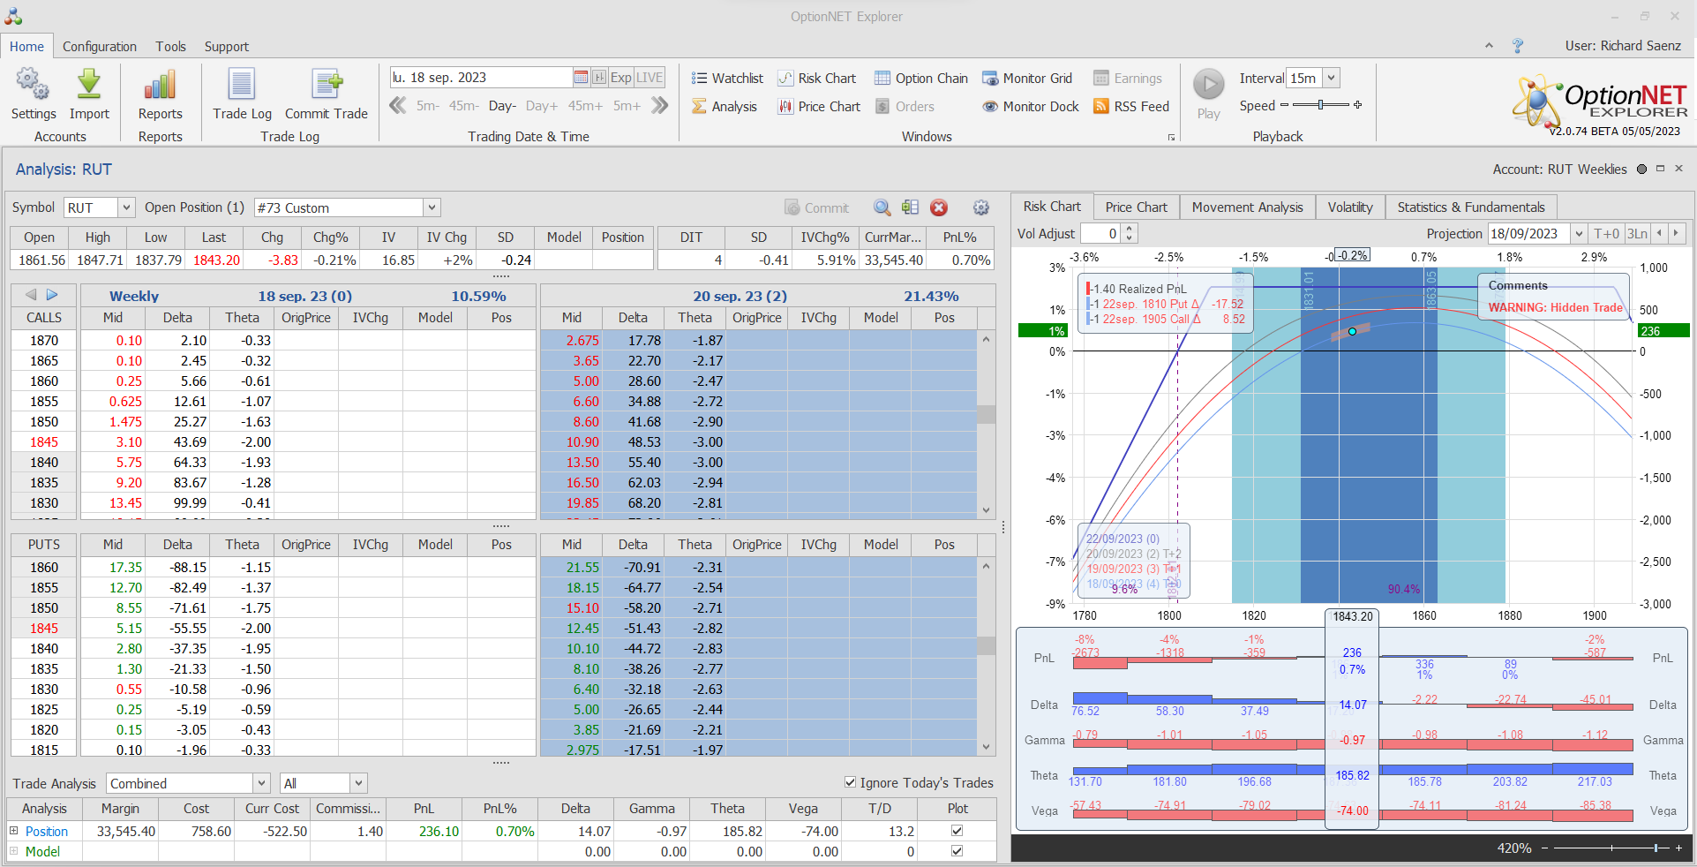Open the All filter dropdown
This screenshot has width=1697, height=867.
[357, 783]
